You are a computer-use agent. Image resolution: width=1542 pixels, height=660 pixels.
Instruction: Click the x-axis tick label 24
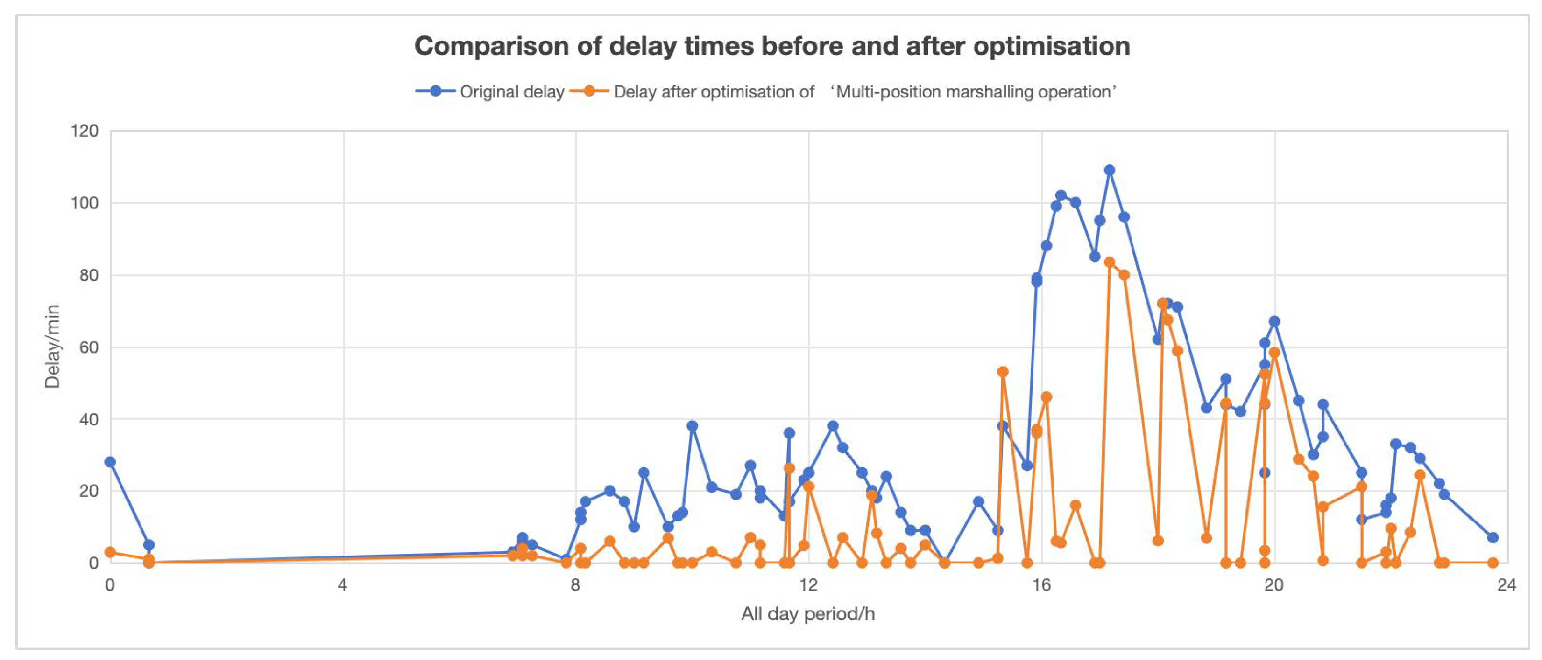point(1507,585)
